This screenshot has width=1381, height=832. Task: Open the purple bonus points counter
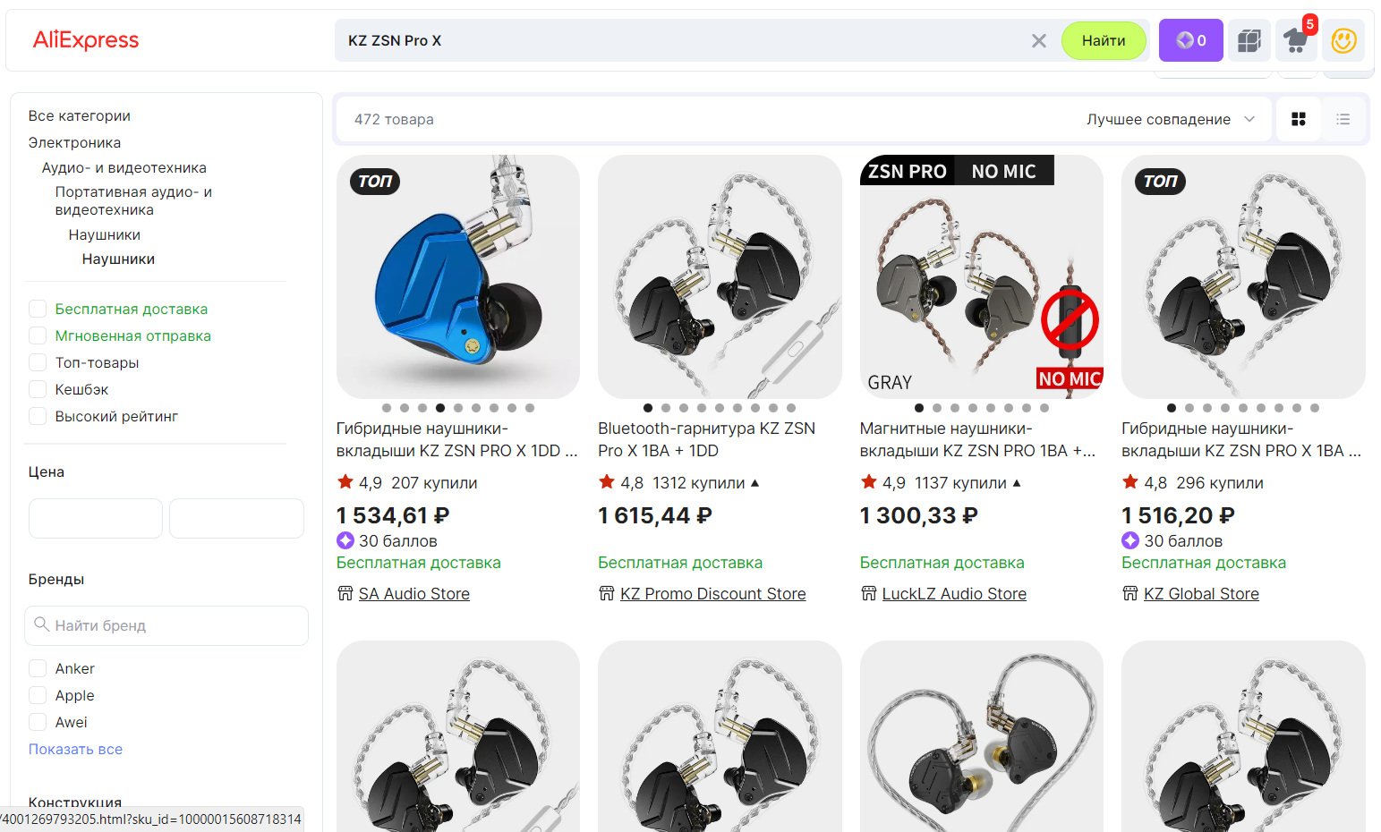tap(1190, 40)
